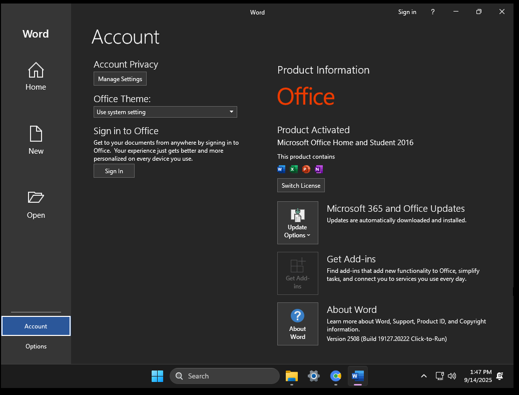The width and height of the screenshot is (519, 395).
Task: Open the clock showing 1:47 PM
Action: (477, 376)
